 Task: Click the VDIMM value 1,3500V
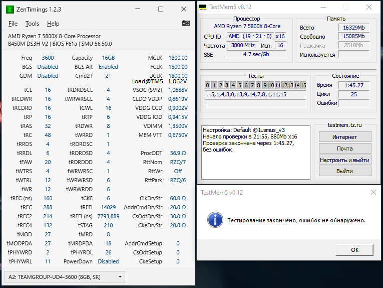(x=178, y=126)
